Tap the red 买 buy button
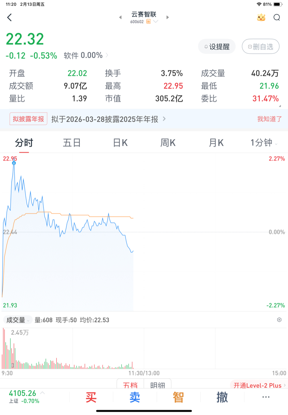Viewport: 288px width, 415px height. click(x=91, y=397)
